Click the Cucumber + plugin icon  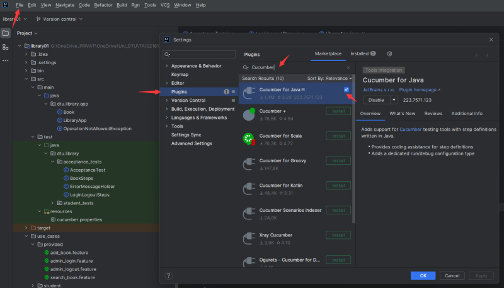click(x=249, y=114)
